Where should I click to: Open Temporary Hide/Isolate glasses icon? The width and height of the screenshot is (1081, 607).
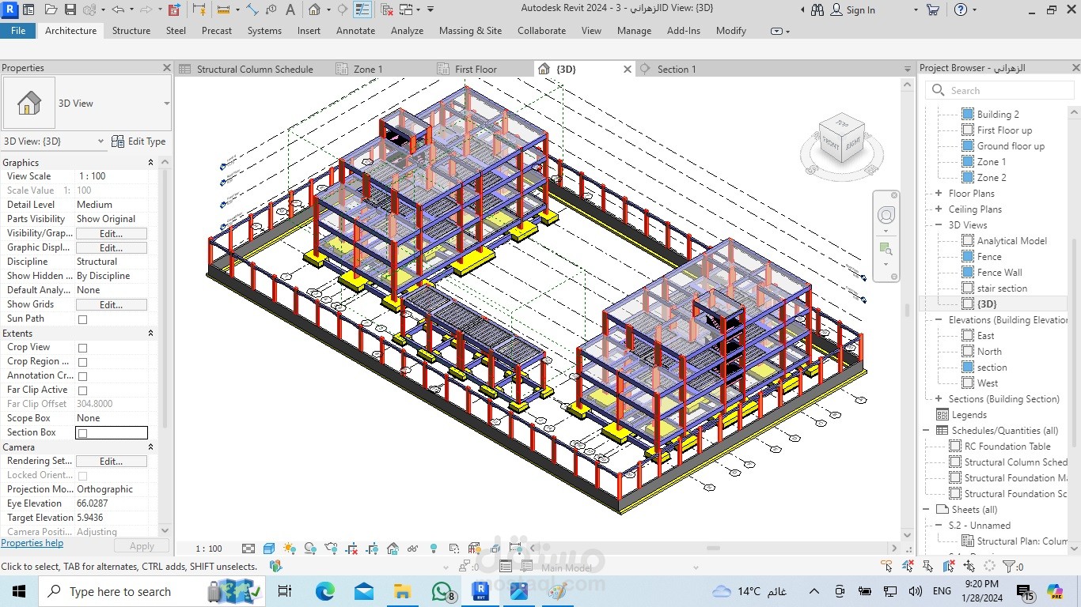pyautogui.click(x=412, y=547)
